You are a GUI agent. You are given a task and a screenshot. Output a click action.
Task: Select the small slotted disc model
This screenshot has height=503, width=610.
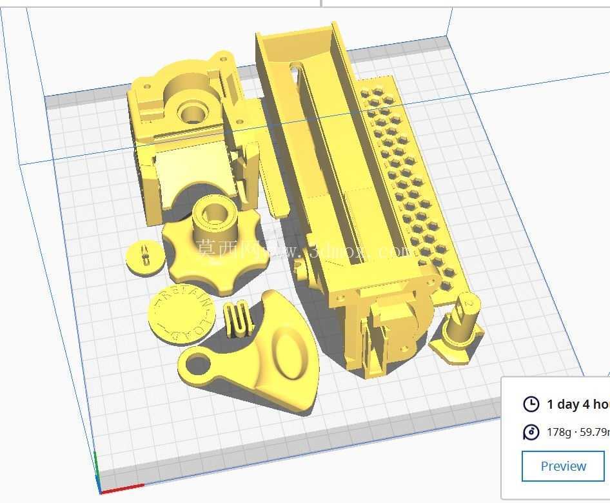pos(144,258)
